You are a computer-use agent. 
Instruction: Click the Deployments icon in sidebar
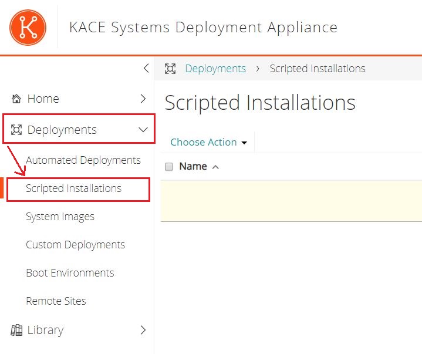(16, 130)
